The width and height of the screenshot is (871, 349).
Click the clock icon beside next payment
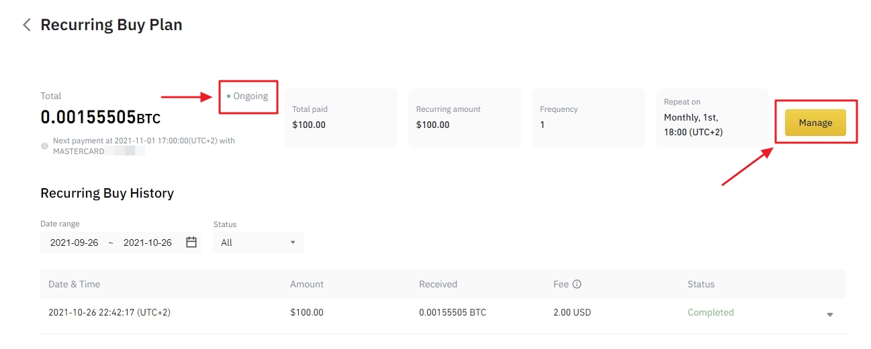(x=44, y=145)
